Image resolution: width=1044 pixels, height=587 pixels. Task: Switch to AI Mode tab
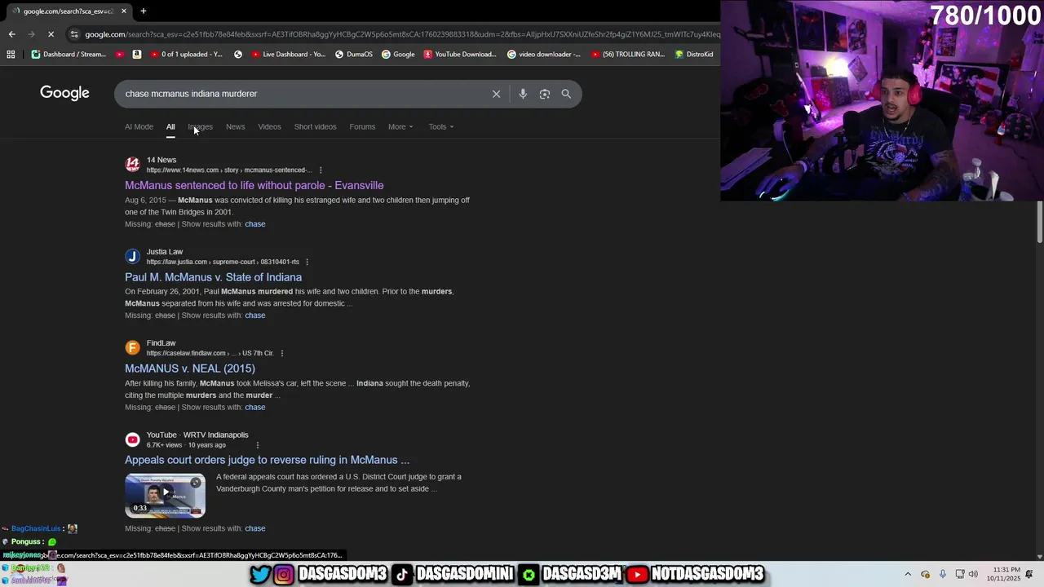click(139, 126)
